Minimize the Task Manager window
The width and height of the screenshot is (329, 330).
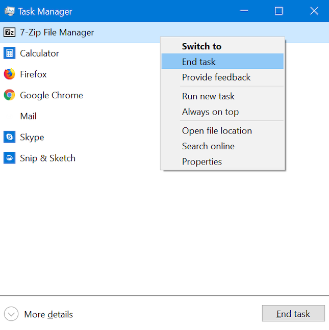[244, 11]
